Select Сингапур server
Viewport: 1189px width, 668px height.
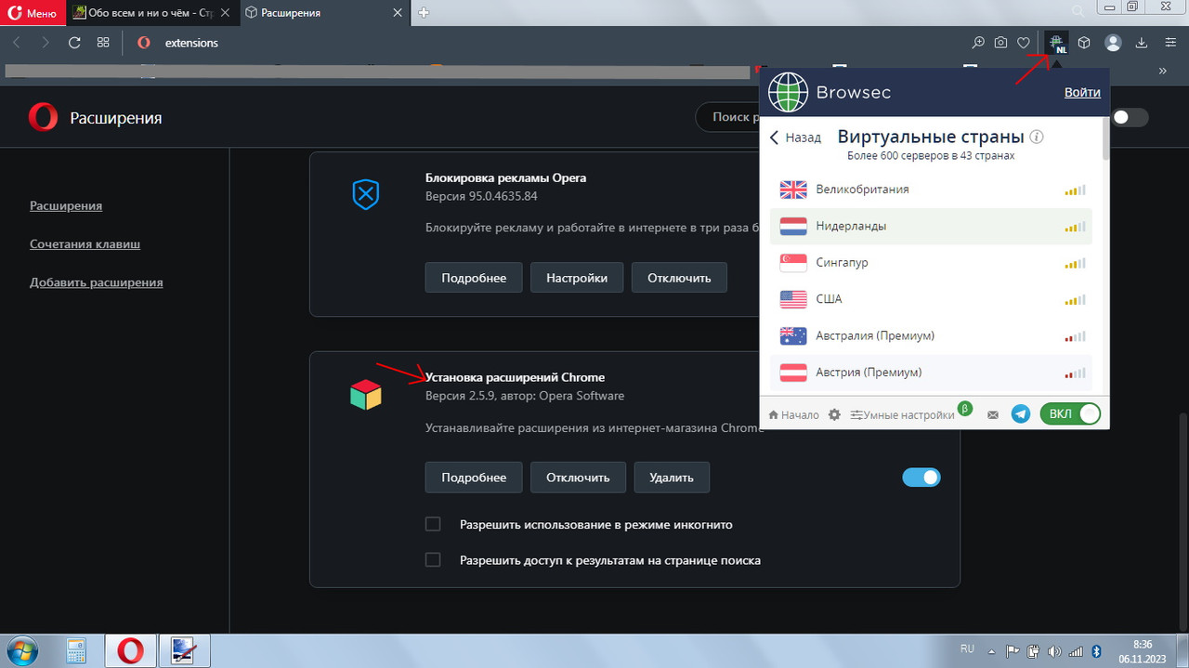[931, 263]
